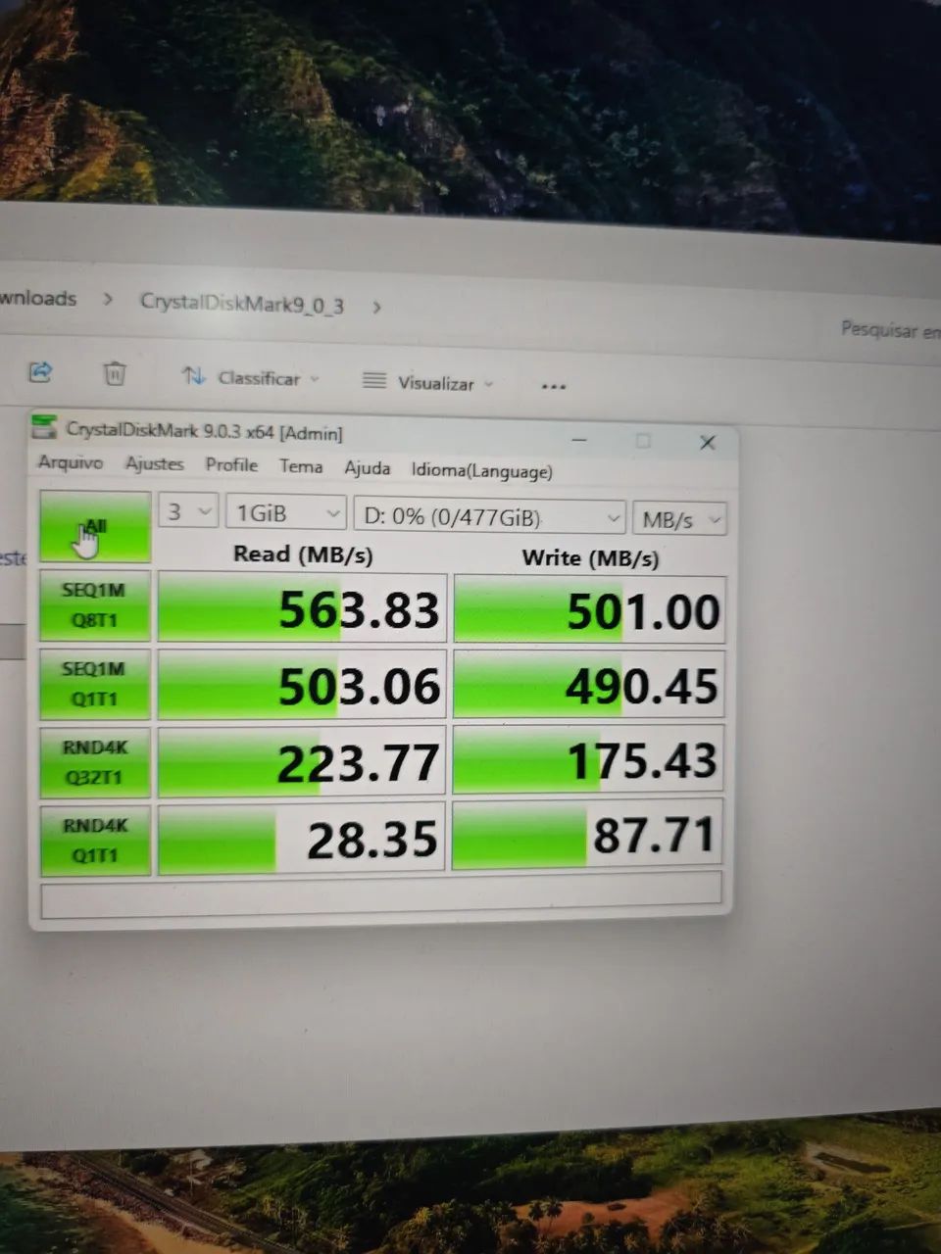Run the SEQ1M Q1T1 test
Image resolution: width=941 pixels, height=1254 pixels.
[95, 684]
